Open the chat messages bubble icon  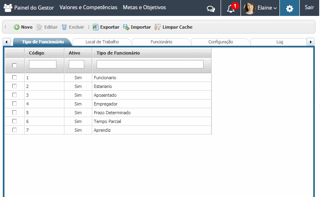coord(211,8)
